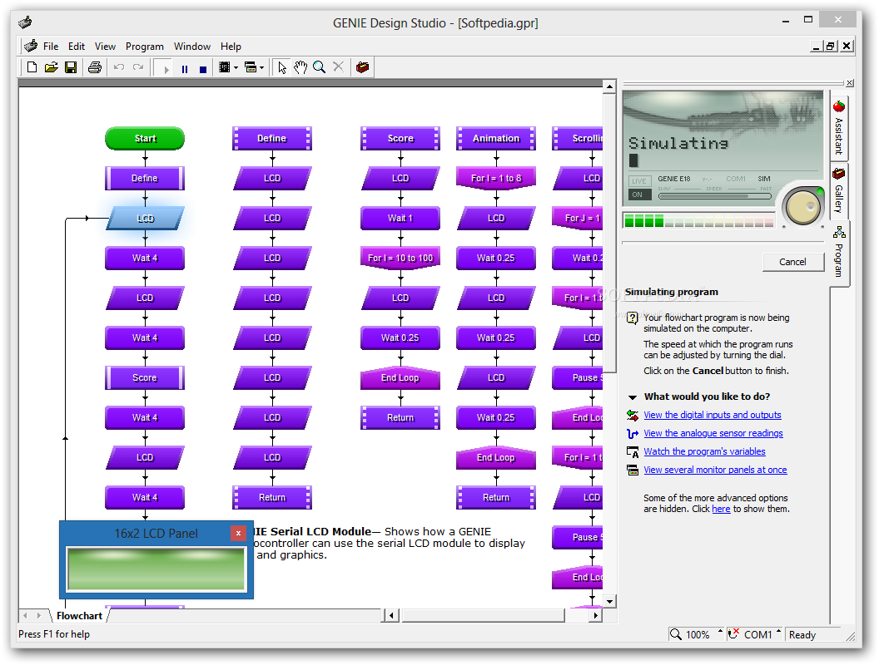Switch to the Assistant side tab

[x=839, y=128]
